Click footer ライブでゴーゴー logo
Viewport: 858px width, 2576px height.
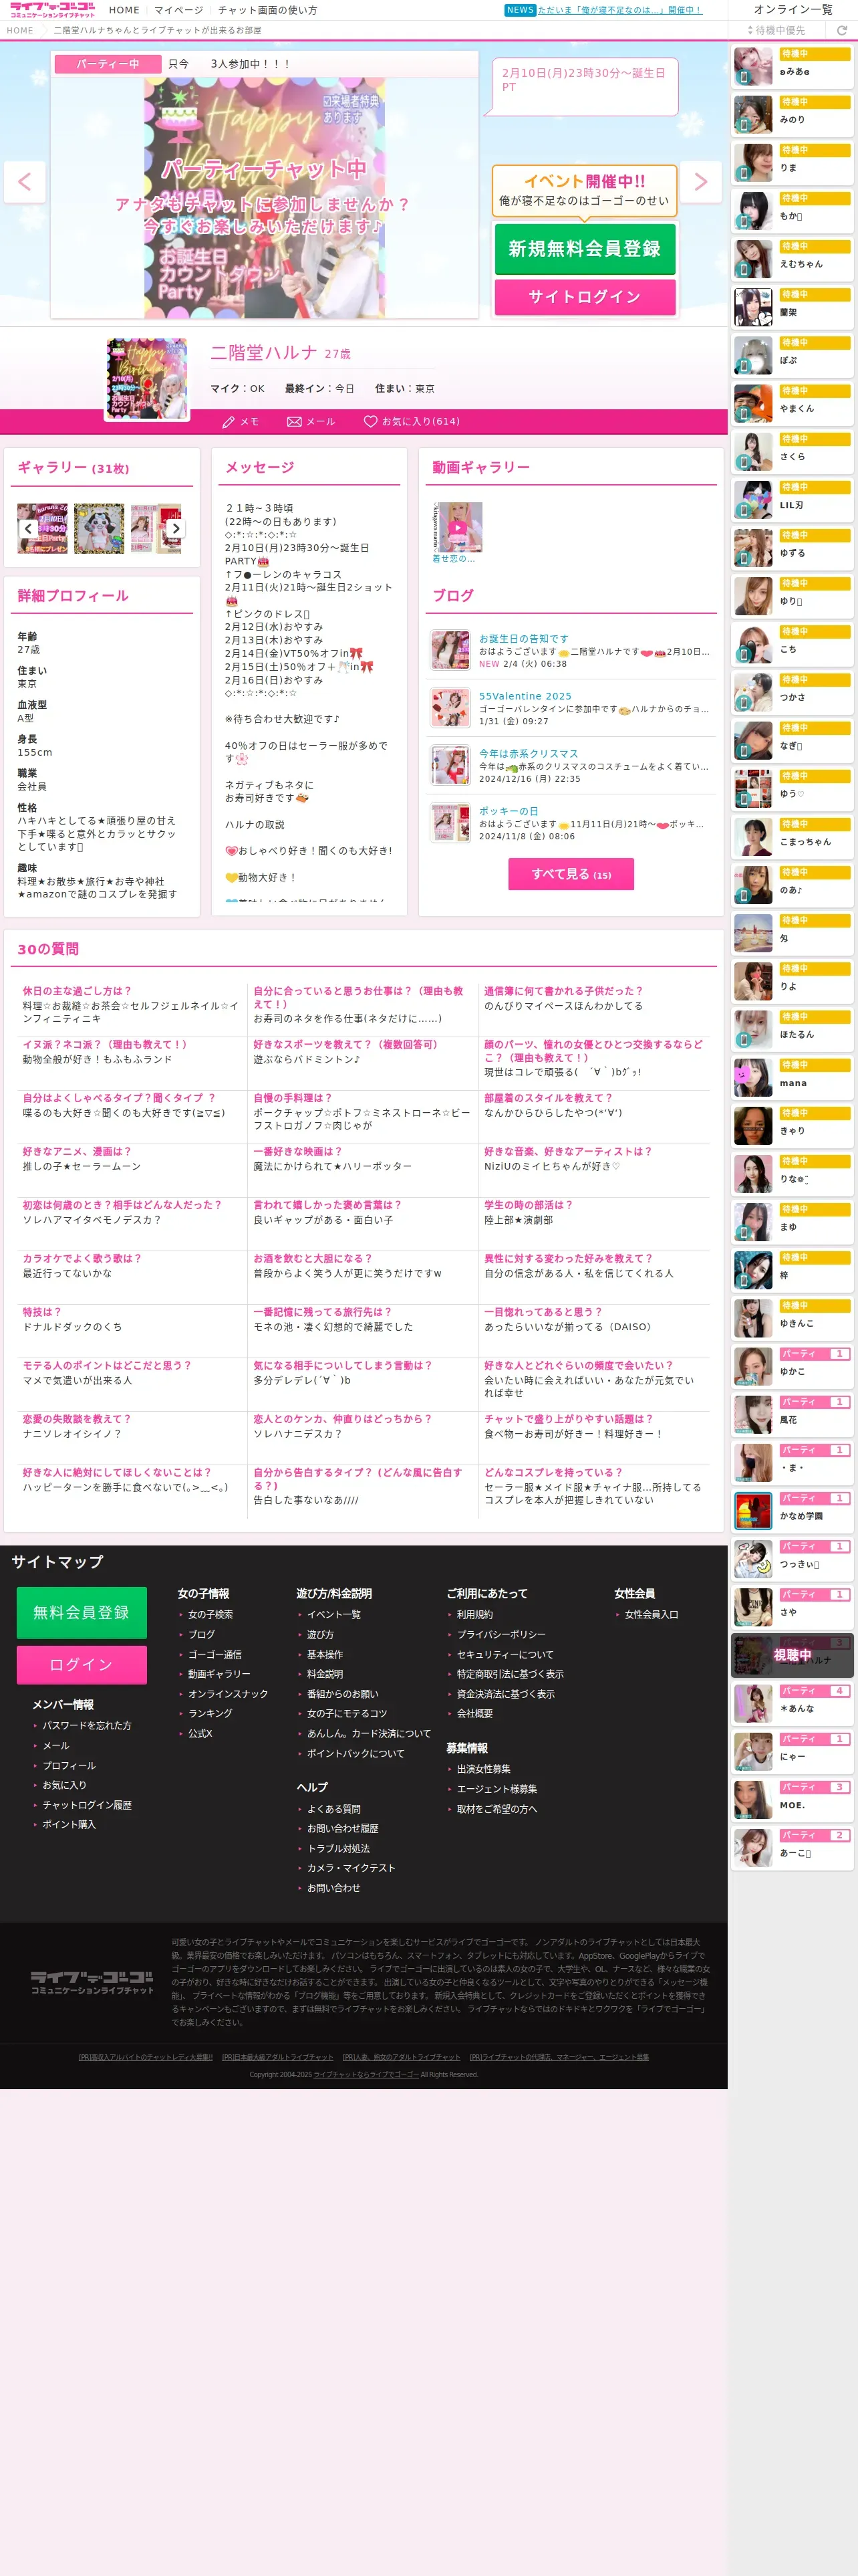[x=92, y=1982]
